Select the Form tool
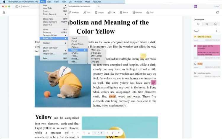 pos(124,12)
